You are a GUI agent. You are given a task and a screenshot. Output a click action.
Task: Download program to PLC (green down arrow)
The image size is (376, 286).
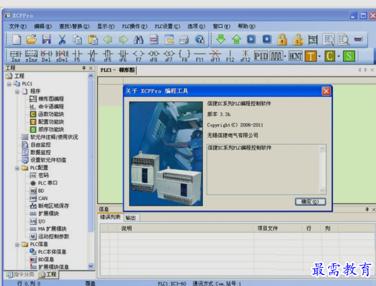coord(221,39)
